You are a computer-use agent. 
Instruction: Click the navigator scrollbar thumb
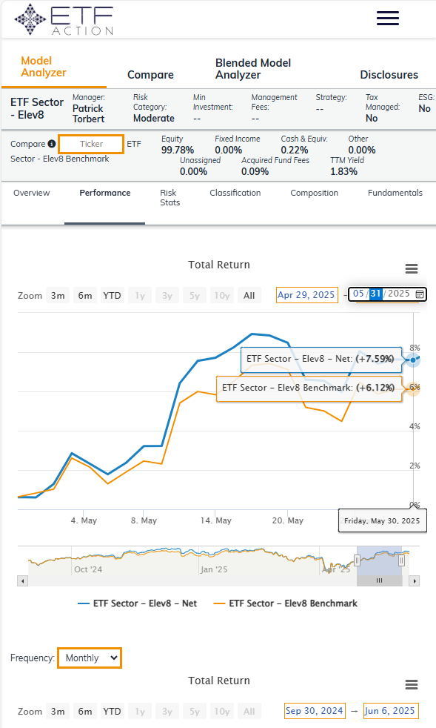point(379,580)
